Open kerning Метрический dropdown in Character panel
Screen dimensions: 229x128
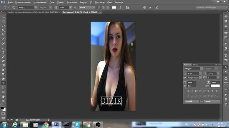(x=201, y=78)
